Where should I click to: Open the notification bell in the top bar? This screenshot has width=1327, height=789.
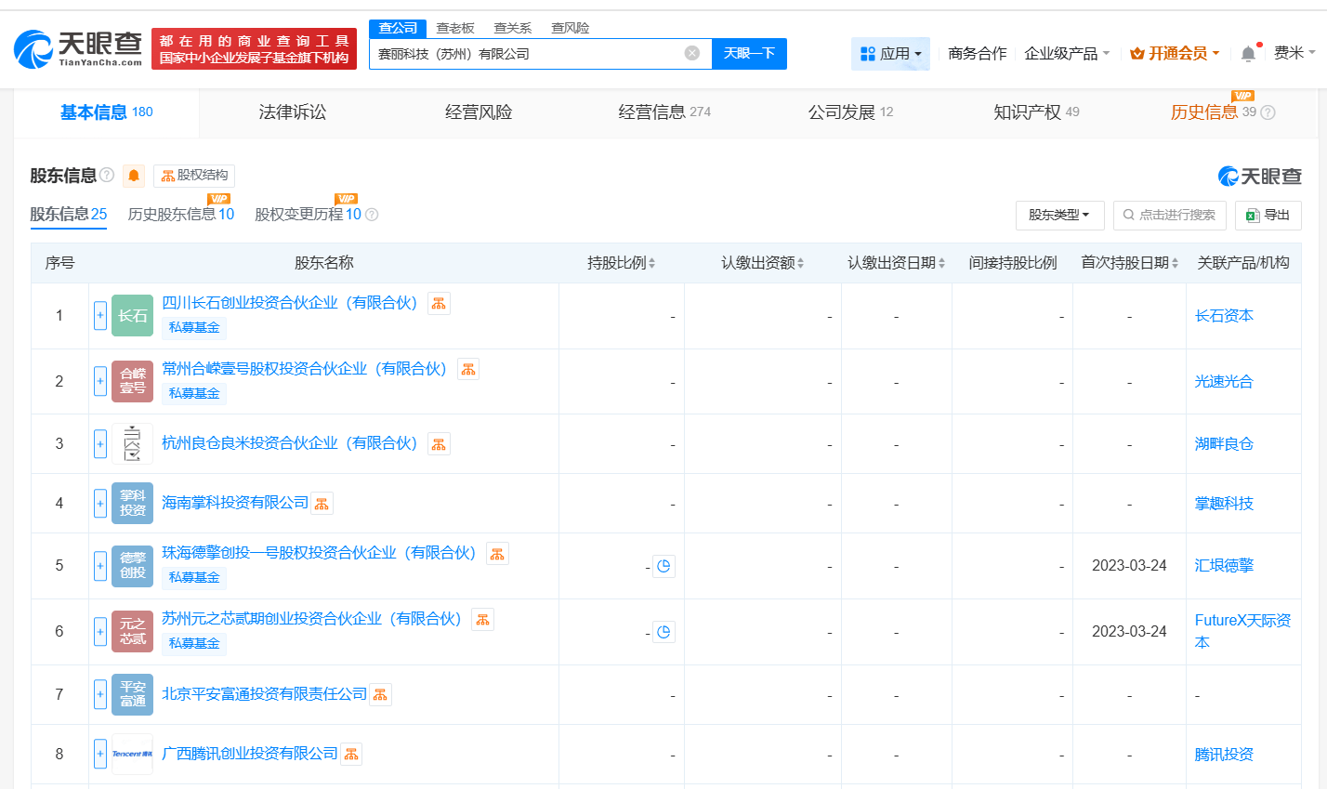(1248, 53)
